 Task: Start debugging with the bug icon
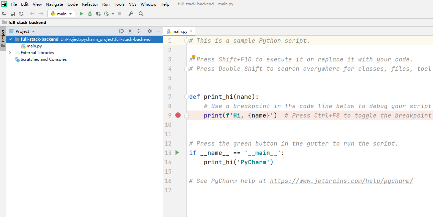[x=90, y=14]
